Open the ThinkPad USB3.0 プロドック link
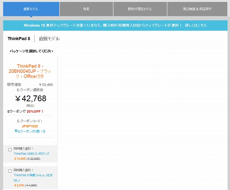This screenshot has width=230, height=190. (32, 153)
